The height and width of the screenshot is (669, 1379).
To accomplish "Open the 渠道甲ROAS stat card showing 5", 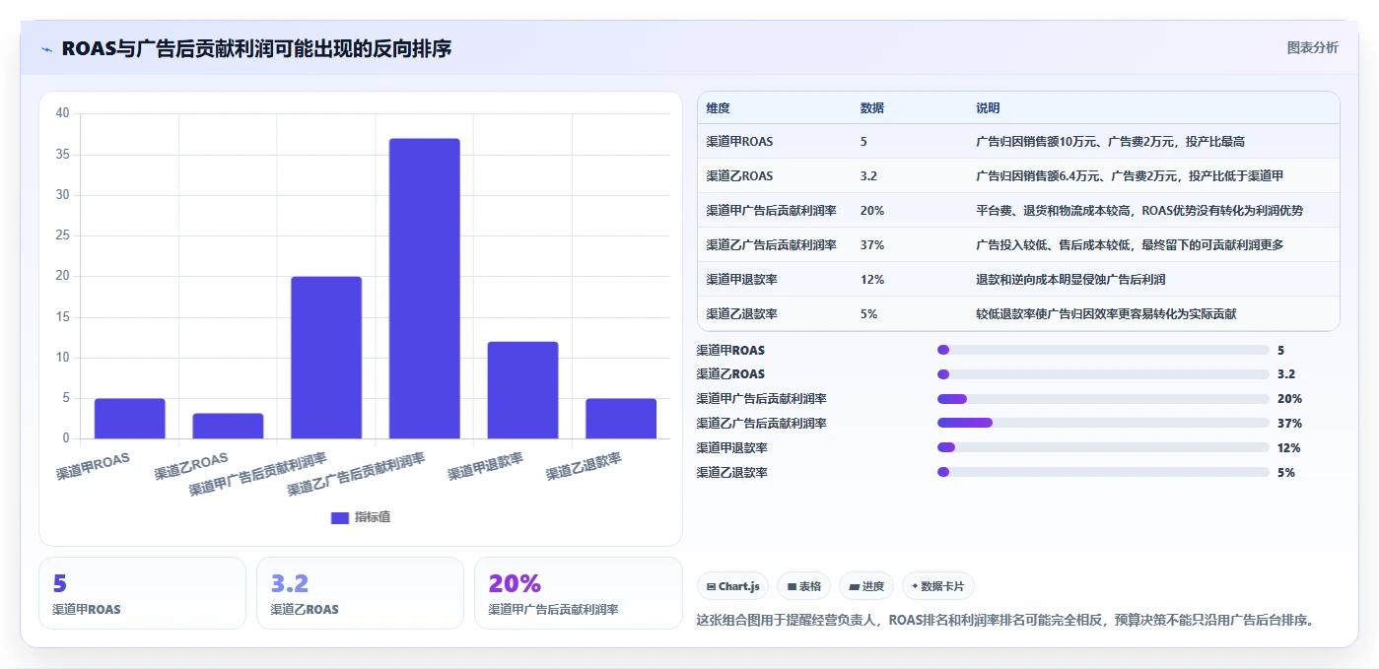I will (x=142, y=593).
